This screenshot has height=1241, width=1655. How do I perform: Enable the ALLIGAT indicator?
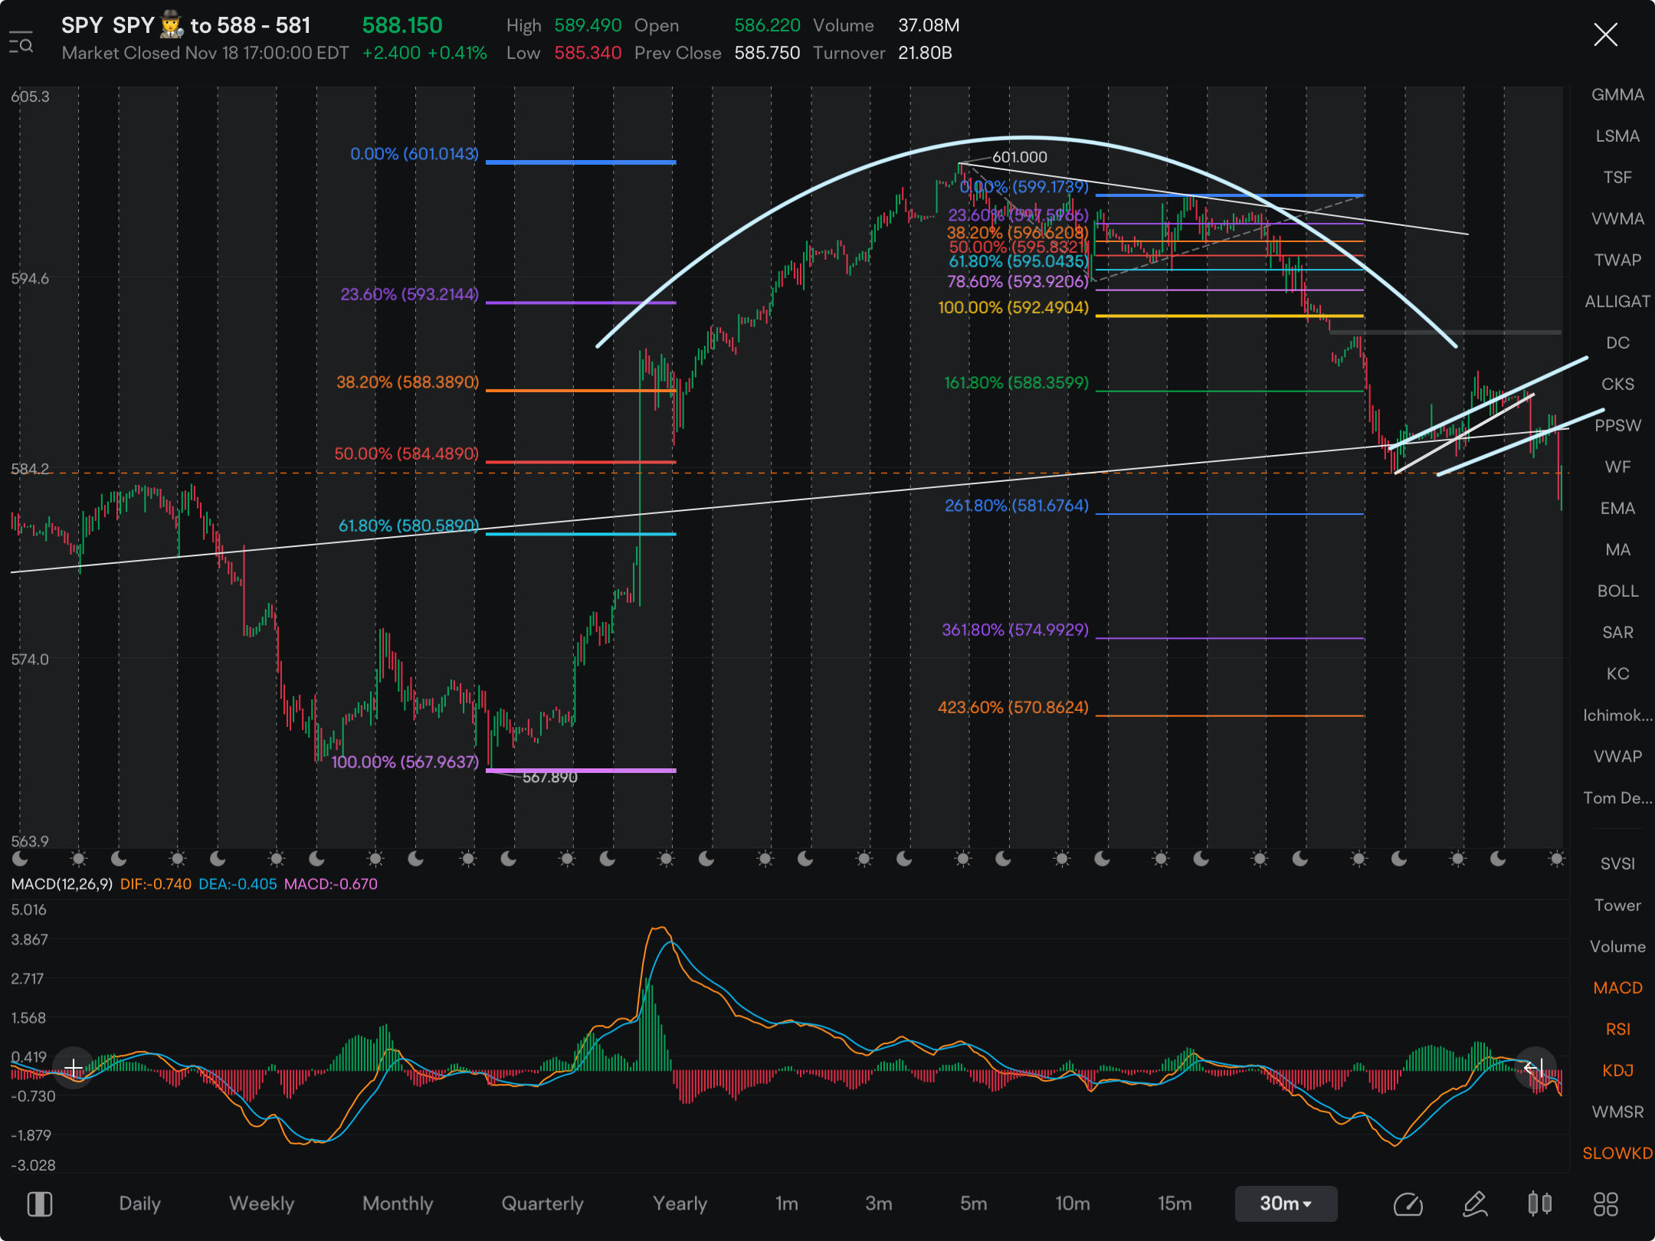tap(1617, 301)
